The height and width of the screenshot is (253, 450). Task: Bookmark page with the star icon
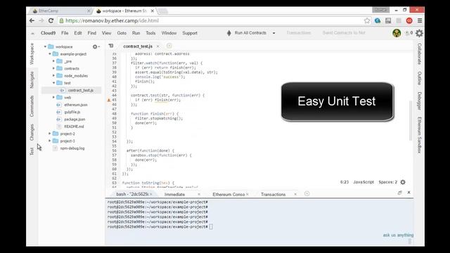367,20
